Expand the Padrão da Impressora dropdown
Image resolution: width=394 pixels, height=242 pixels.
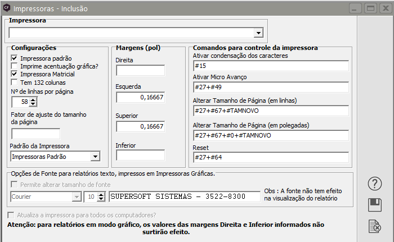[95, 157]
